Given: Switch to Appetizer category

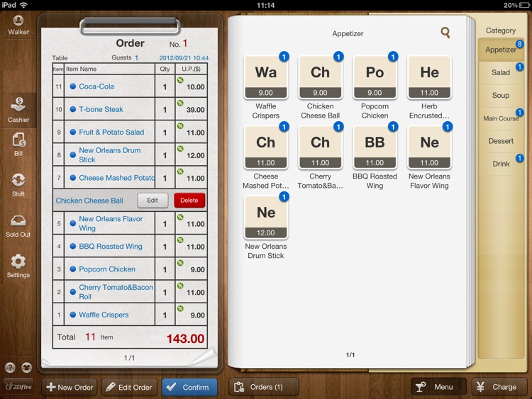Looking at the screenshot, I should 501,50.
